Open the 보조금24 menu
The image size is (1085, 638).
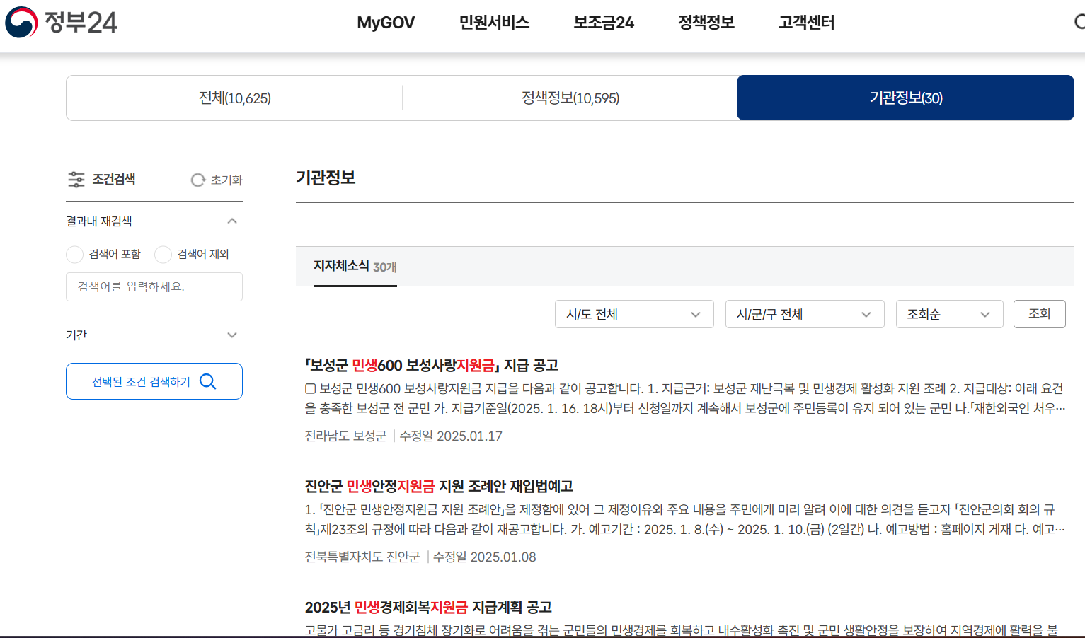pos(603,23)
